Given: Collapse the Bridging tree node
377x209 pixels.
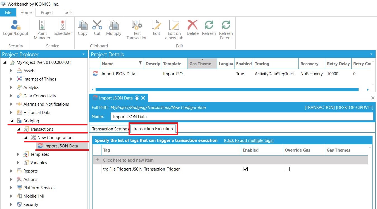Looking at the screenshot, I should tap(12, 121).
